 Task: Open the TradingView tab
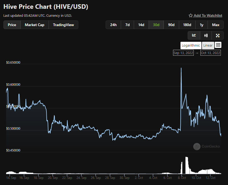[x=63, y=25]
